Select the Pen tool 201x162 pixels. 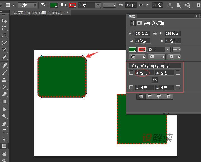pyautogui.click(x=4, y=124)
